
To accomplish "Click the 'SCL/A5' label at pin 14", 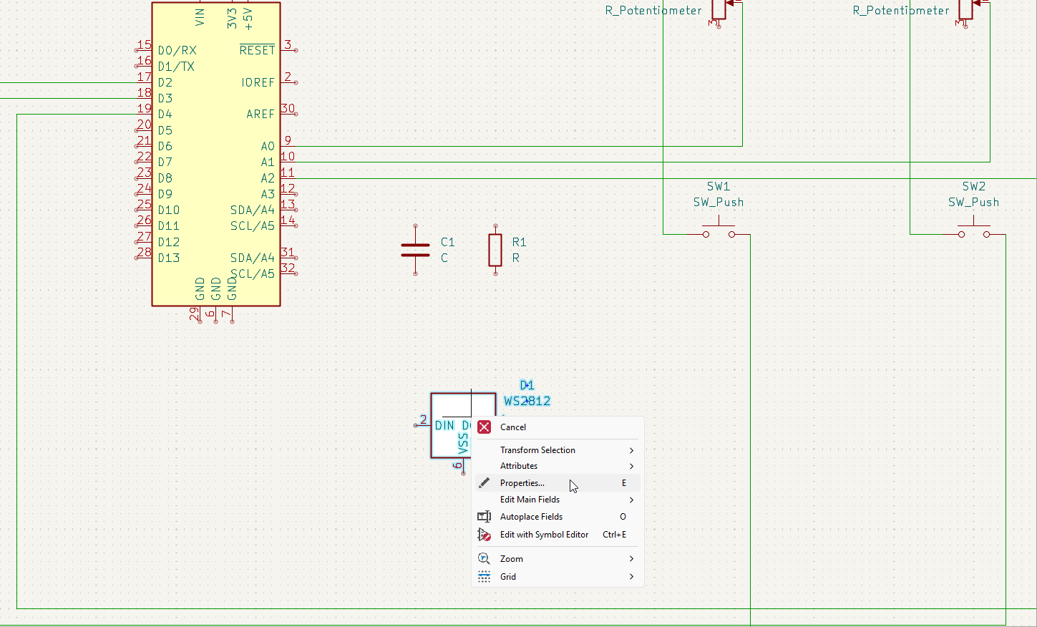I will tap(253, 225).
